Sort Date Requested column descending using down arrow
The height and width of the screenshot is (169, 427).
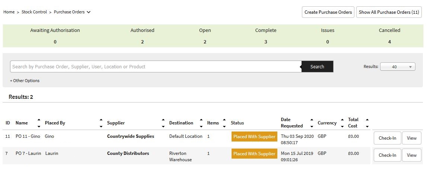pos(312,126)
